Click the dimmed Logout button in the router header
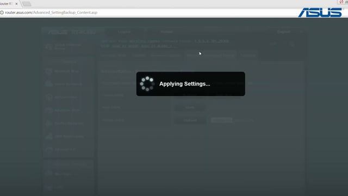Image resolution: width=348 pixels, height=196 pixels. click(x=125, y=32)
